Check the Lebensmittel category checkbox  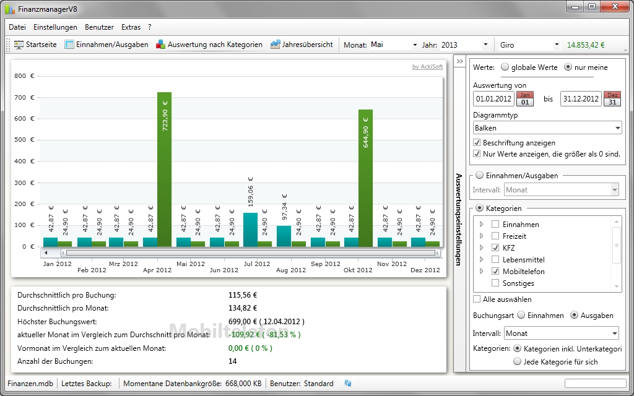click(x=495, y=259)
